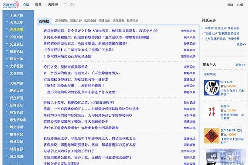Click the 注册 register link

point(240,5)
